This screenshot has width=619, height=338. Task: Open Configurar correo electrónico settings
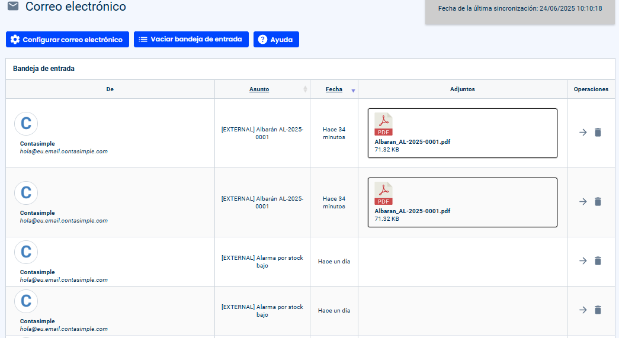(68, 40)
